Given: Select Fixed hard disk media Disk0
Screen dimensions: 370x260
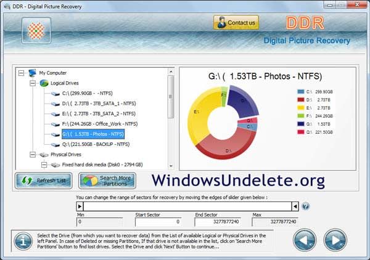Looking at the screenshot, I should click(102, 165).
